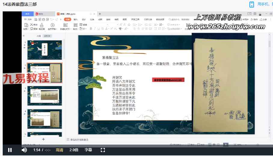
Task: Select slide 3 thumbnail
Action: (x=44, y=96)
